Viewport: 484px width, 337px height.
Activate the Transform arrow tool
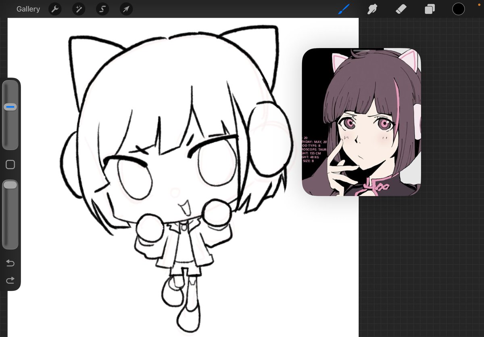[126, 9]
